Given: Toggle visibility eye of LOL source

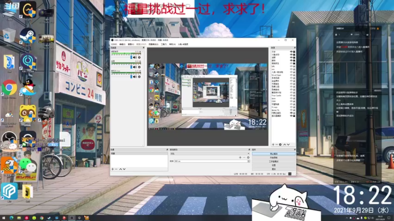Looking at the screenshot, I should pos(291,66).
